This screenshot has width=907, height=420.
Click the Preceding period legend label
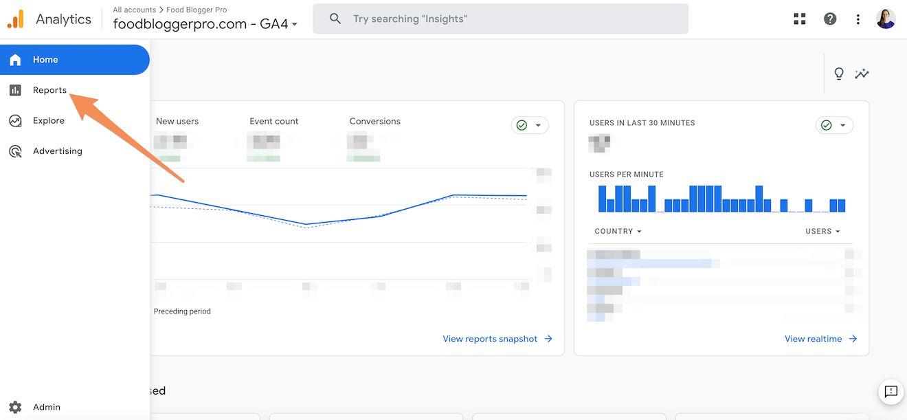[x=182, y=311]
